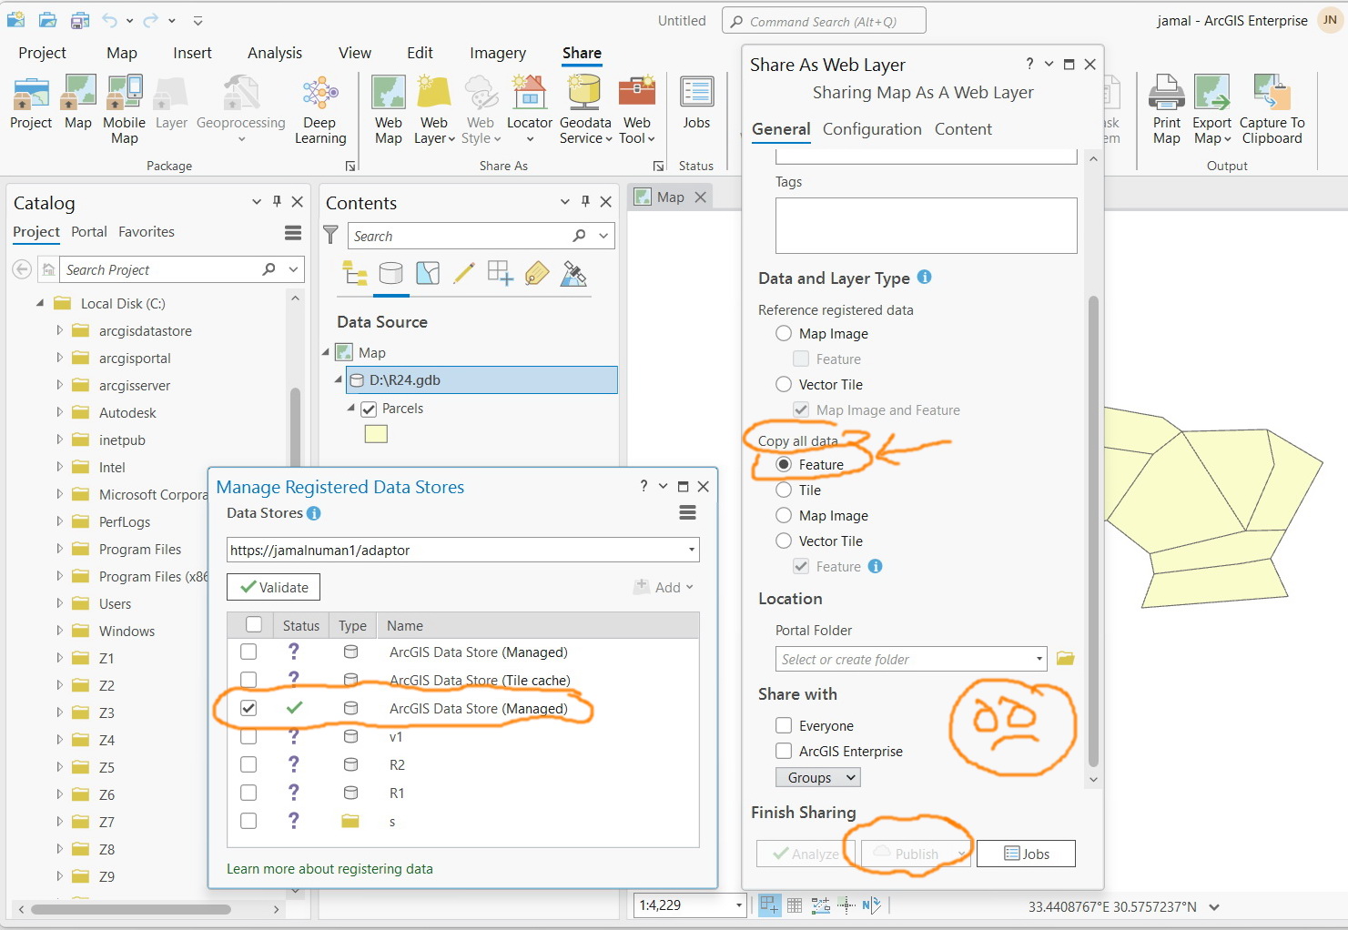Switch Contents to List By Drawing Order
Viewport: 1348px width, 930px height.
[x=355, y=273]
